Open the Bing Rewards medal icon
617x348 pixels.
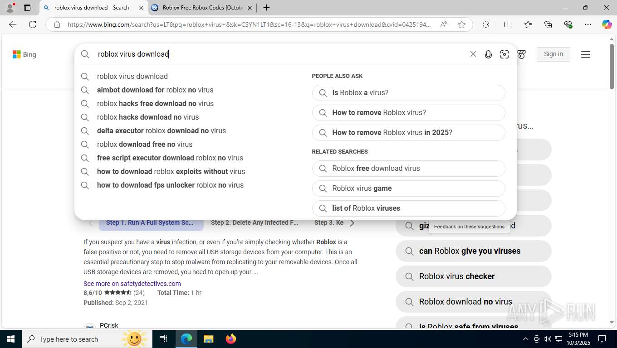[522, 54]
